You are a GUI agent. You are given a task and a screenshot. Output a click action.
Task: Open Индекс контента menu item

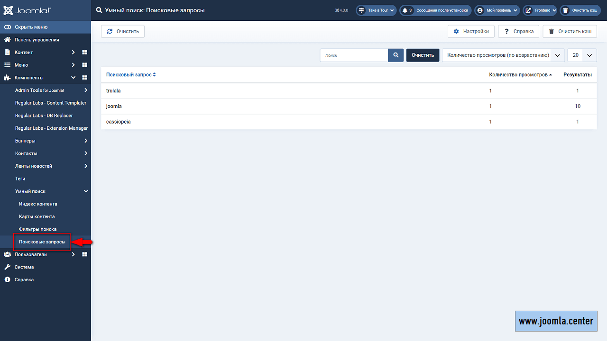pyautogui.click(x=38, y=204)
